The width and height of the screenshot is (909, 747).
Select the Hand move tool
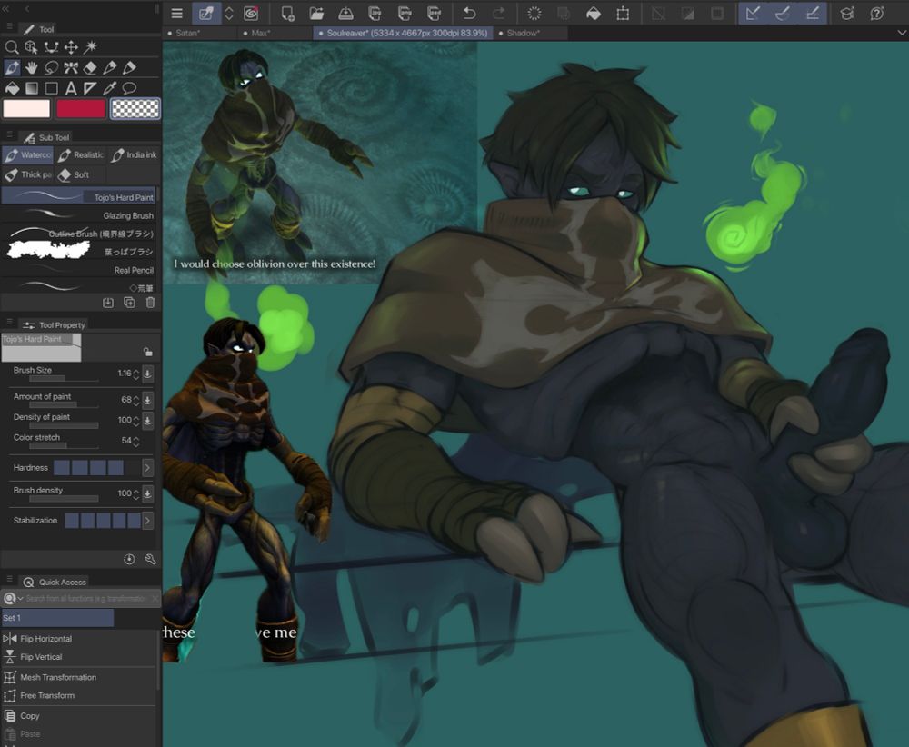[31, 68]
